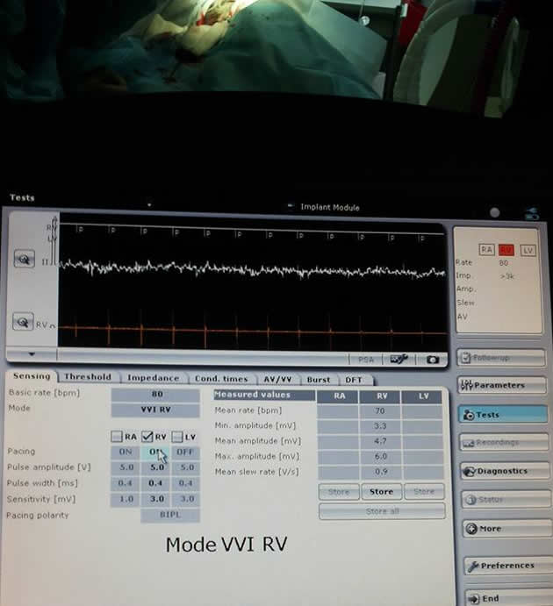The width and height of the screenshot is (553, 606).
Task: Toggle LV pacing OFF field
Action: pyautogui.click(x=185, y=453)
